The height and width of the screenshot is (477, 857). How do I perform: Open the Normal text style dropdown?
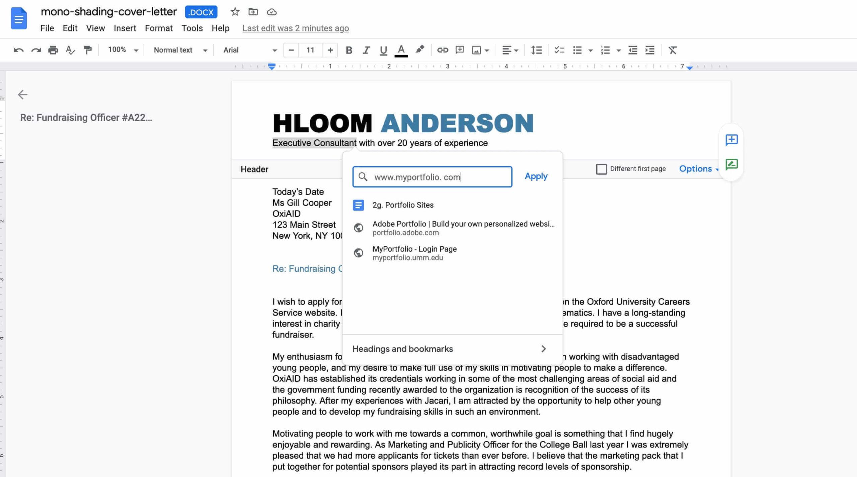coord(180,50)
